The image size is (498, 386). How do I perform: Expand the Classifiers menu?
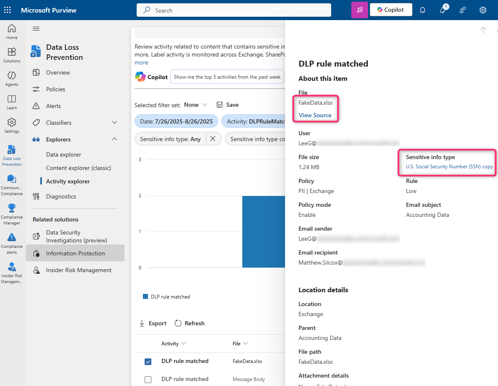pyautogui.click(x=115, y=122)
